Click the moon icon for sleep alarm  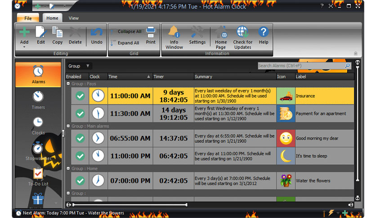286,156
